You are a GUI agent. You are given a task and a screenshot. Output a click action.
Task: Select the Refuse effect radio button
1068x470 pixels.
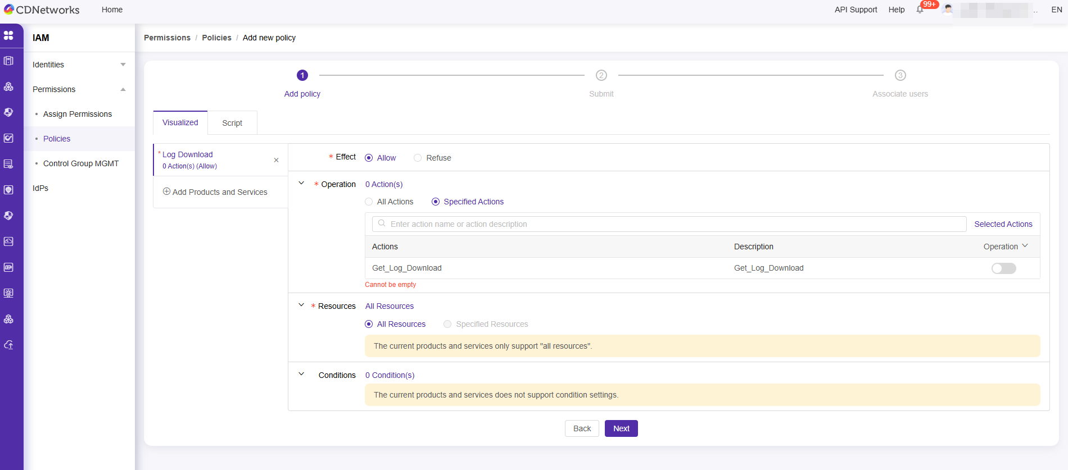click(x=418, y=158)
